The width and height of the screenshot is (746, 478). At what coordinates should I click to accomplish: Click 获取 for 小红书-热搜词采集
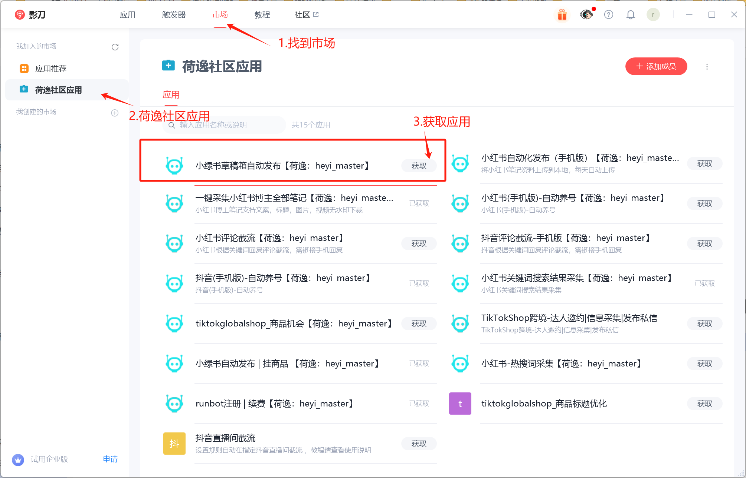pos(704,364)
